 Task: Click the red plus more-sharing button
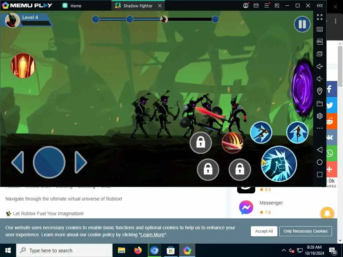[331, 169]
